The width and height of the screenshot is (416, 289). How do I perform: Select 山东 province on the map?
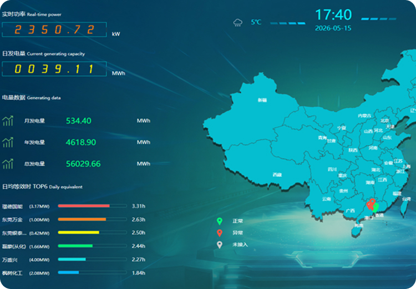(x=387, y=137)
